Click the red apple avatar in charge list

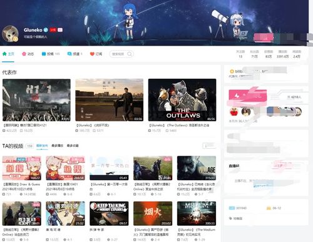click(x=234, y=112)
